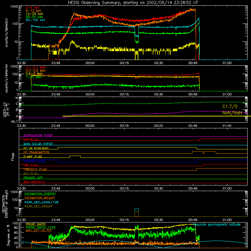
Task: Click the REAR_DEC_WEIGHT legend label
Action: pos(39,206)
